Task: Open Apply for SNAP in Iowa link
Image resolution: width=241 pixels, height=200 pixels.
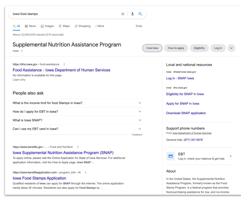Action: 183,103
